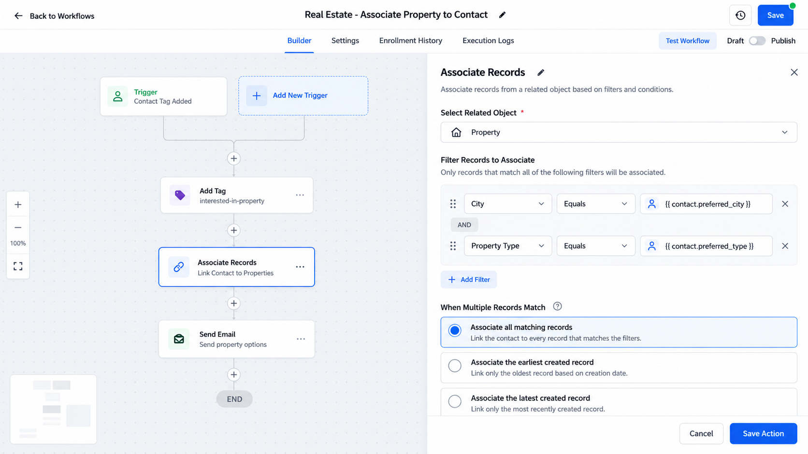Edit workflow name with pencil icon
This screenshot has width=808, height=454.
[x=502, y=15]
